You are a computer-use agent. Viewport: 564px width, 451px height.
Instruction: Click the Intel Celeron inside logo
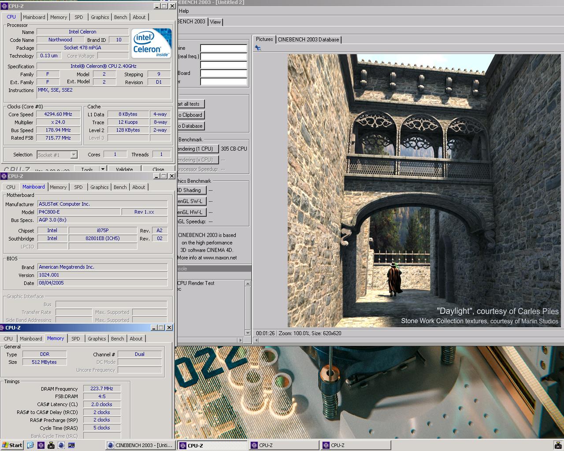point(151,43)
